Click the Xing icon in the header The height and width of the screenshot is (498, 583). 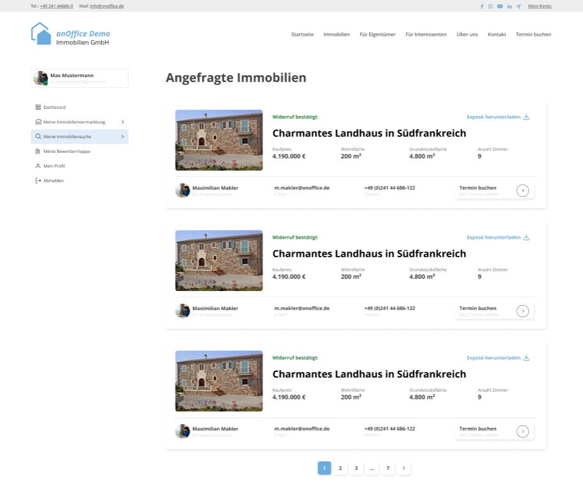[x=517, y=6]
